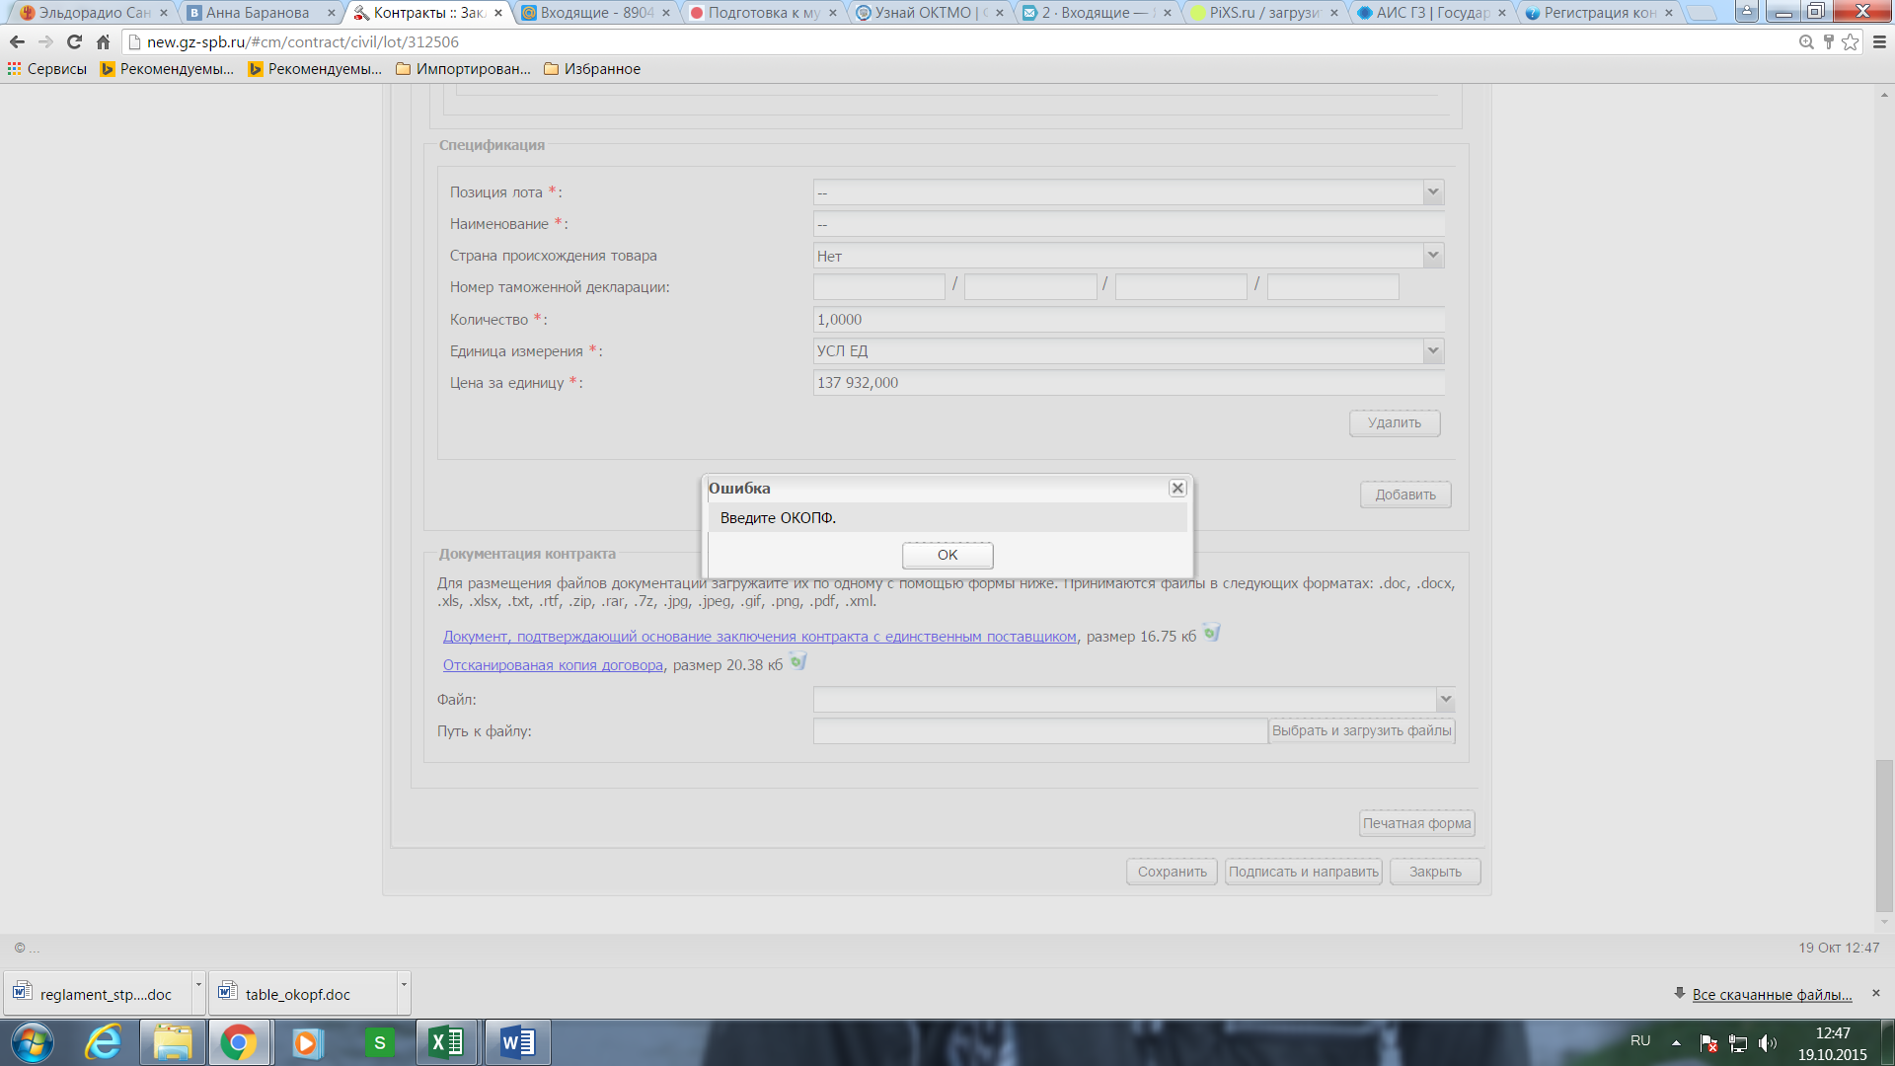Launch Internet Explorer from taskbar

pos(104,1042)
